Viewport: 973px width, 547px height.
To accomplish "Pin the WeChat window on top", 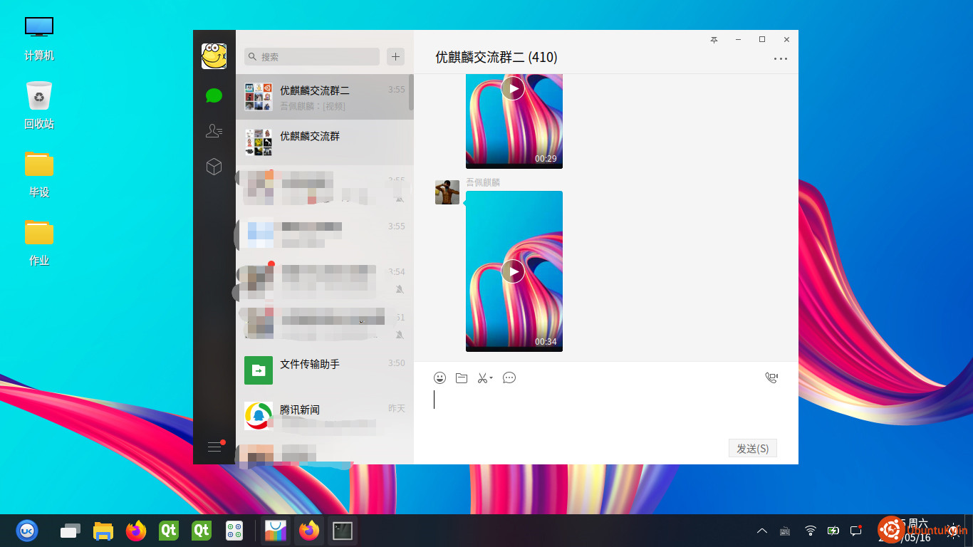I will (714, 40).
